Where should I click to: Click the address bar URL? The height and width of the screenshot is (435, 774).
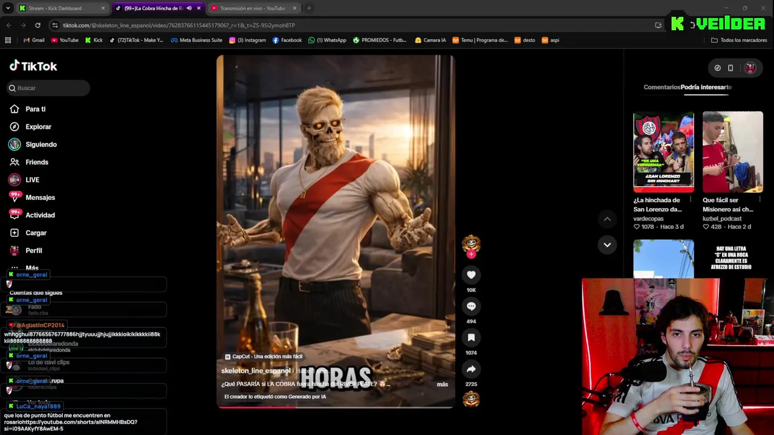[179, 25]
